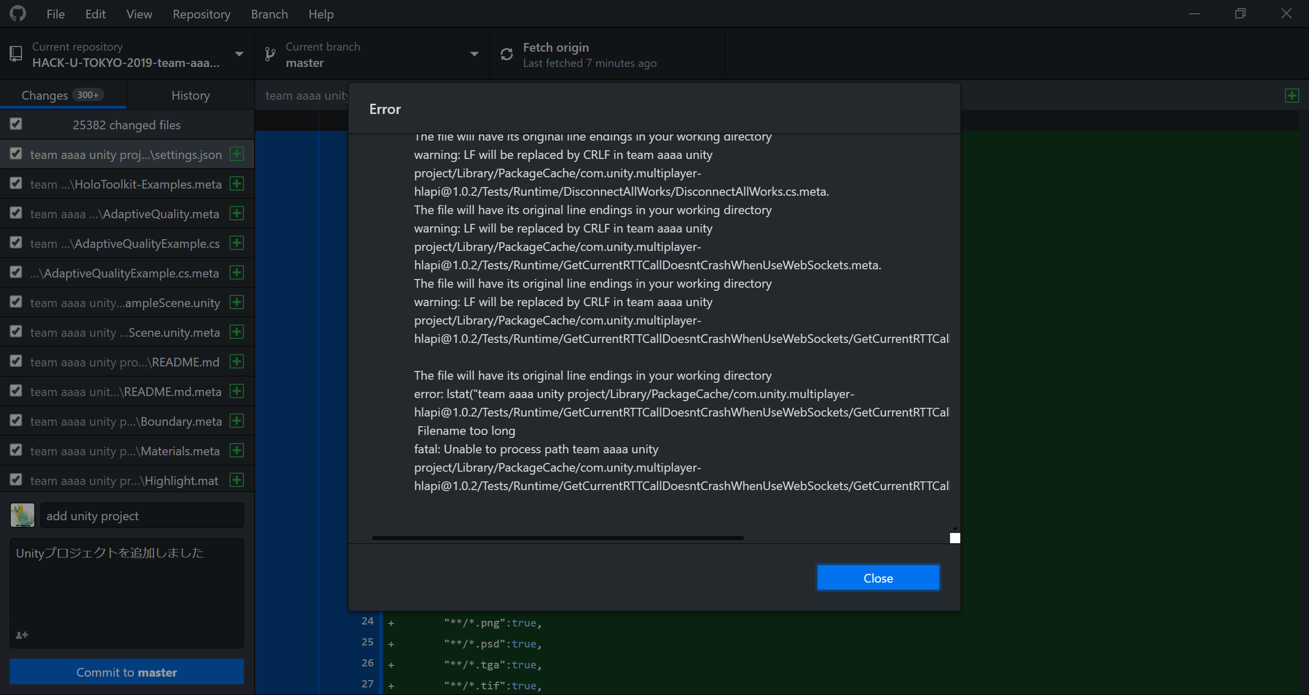1309x695 pixels.
Task: Click diff line 27 '**/*.tif' entry
Action: (492, 686)
